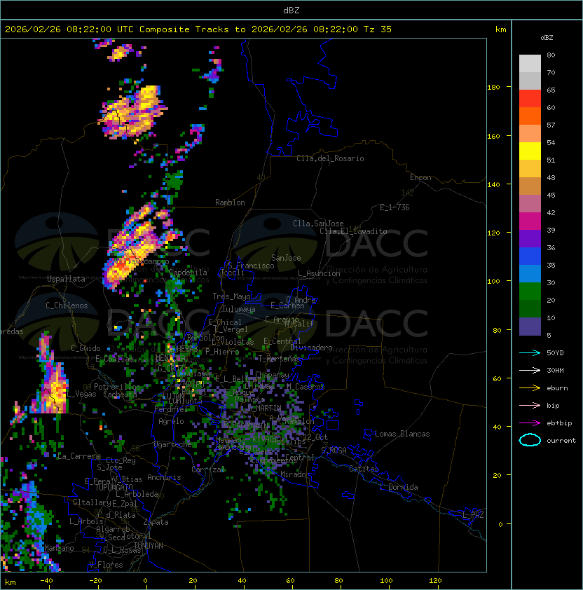Click the 'Clla.SanJose' place label
The image size is (583, 590).
[318, 224]
